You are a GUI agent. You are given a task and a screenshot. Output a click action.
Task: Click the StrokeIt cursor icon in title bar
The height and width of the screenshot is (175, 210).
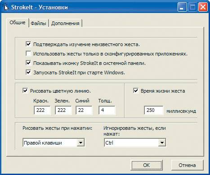[x=6, y=7]
